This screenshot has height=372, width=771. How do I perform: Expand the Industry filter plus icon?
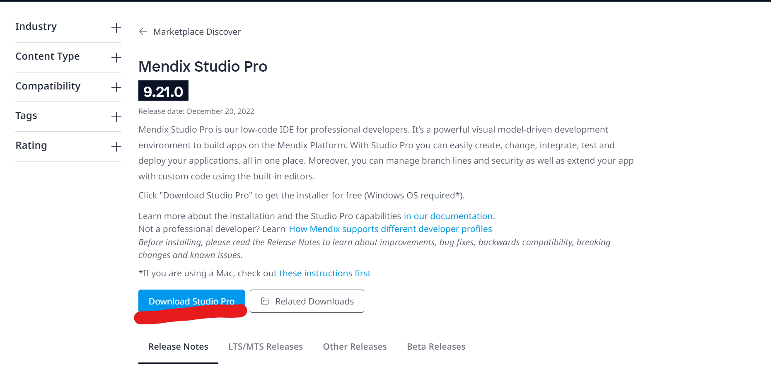pos(116,28)
